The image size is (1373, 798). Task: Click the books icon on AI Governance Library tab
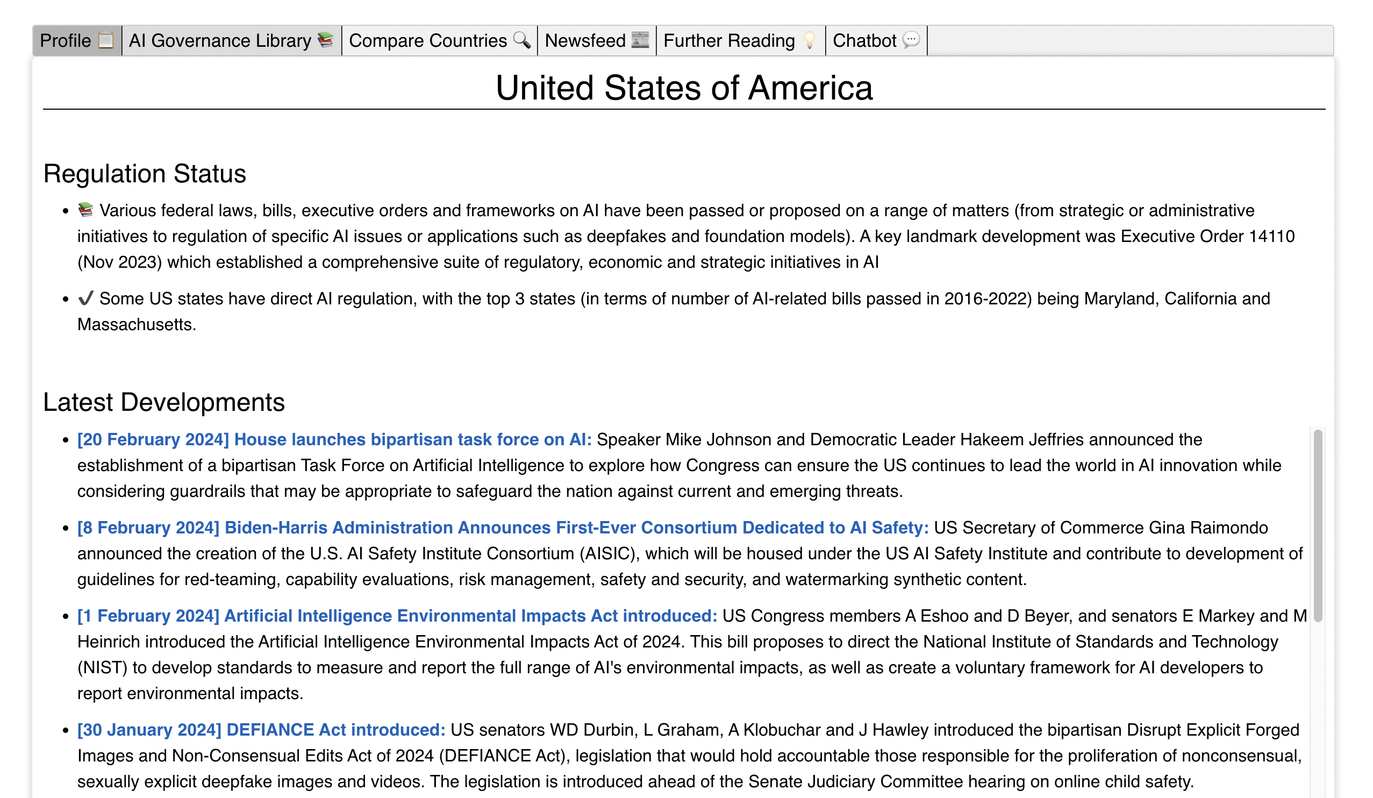pos(324,40)
